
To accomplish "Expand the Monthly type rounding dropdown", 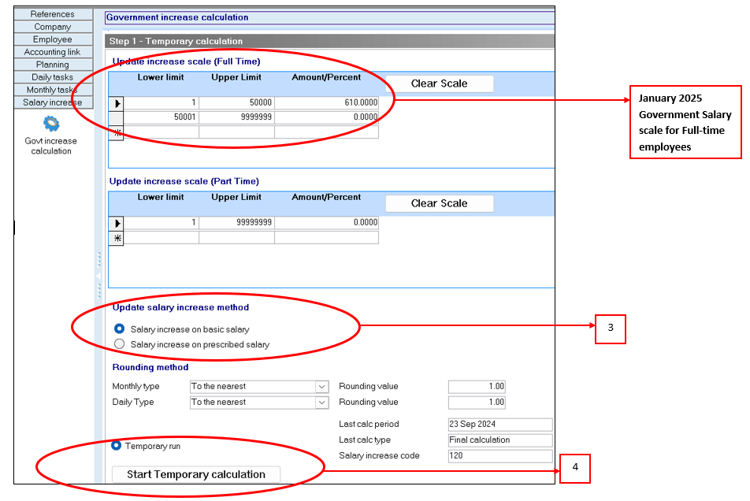I will [321, 387].
